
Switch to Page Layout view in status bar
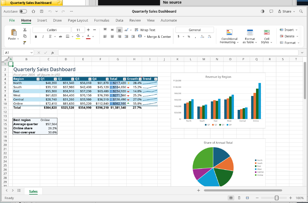239,198
